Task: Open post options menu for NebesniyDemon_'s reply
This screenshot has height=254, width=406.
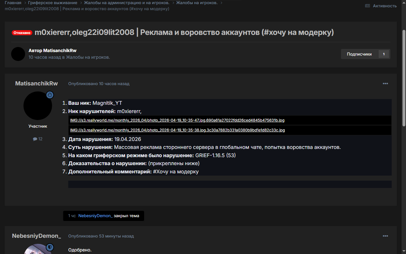Action: tap(385, 236)
